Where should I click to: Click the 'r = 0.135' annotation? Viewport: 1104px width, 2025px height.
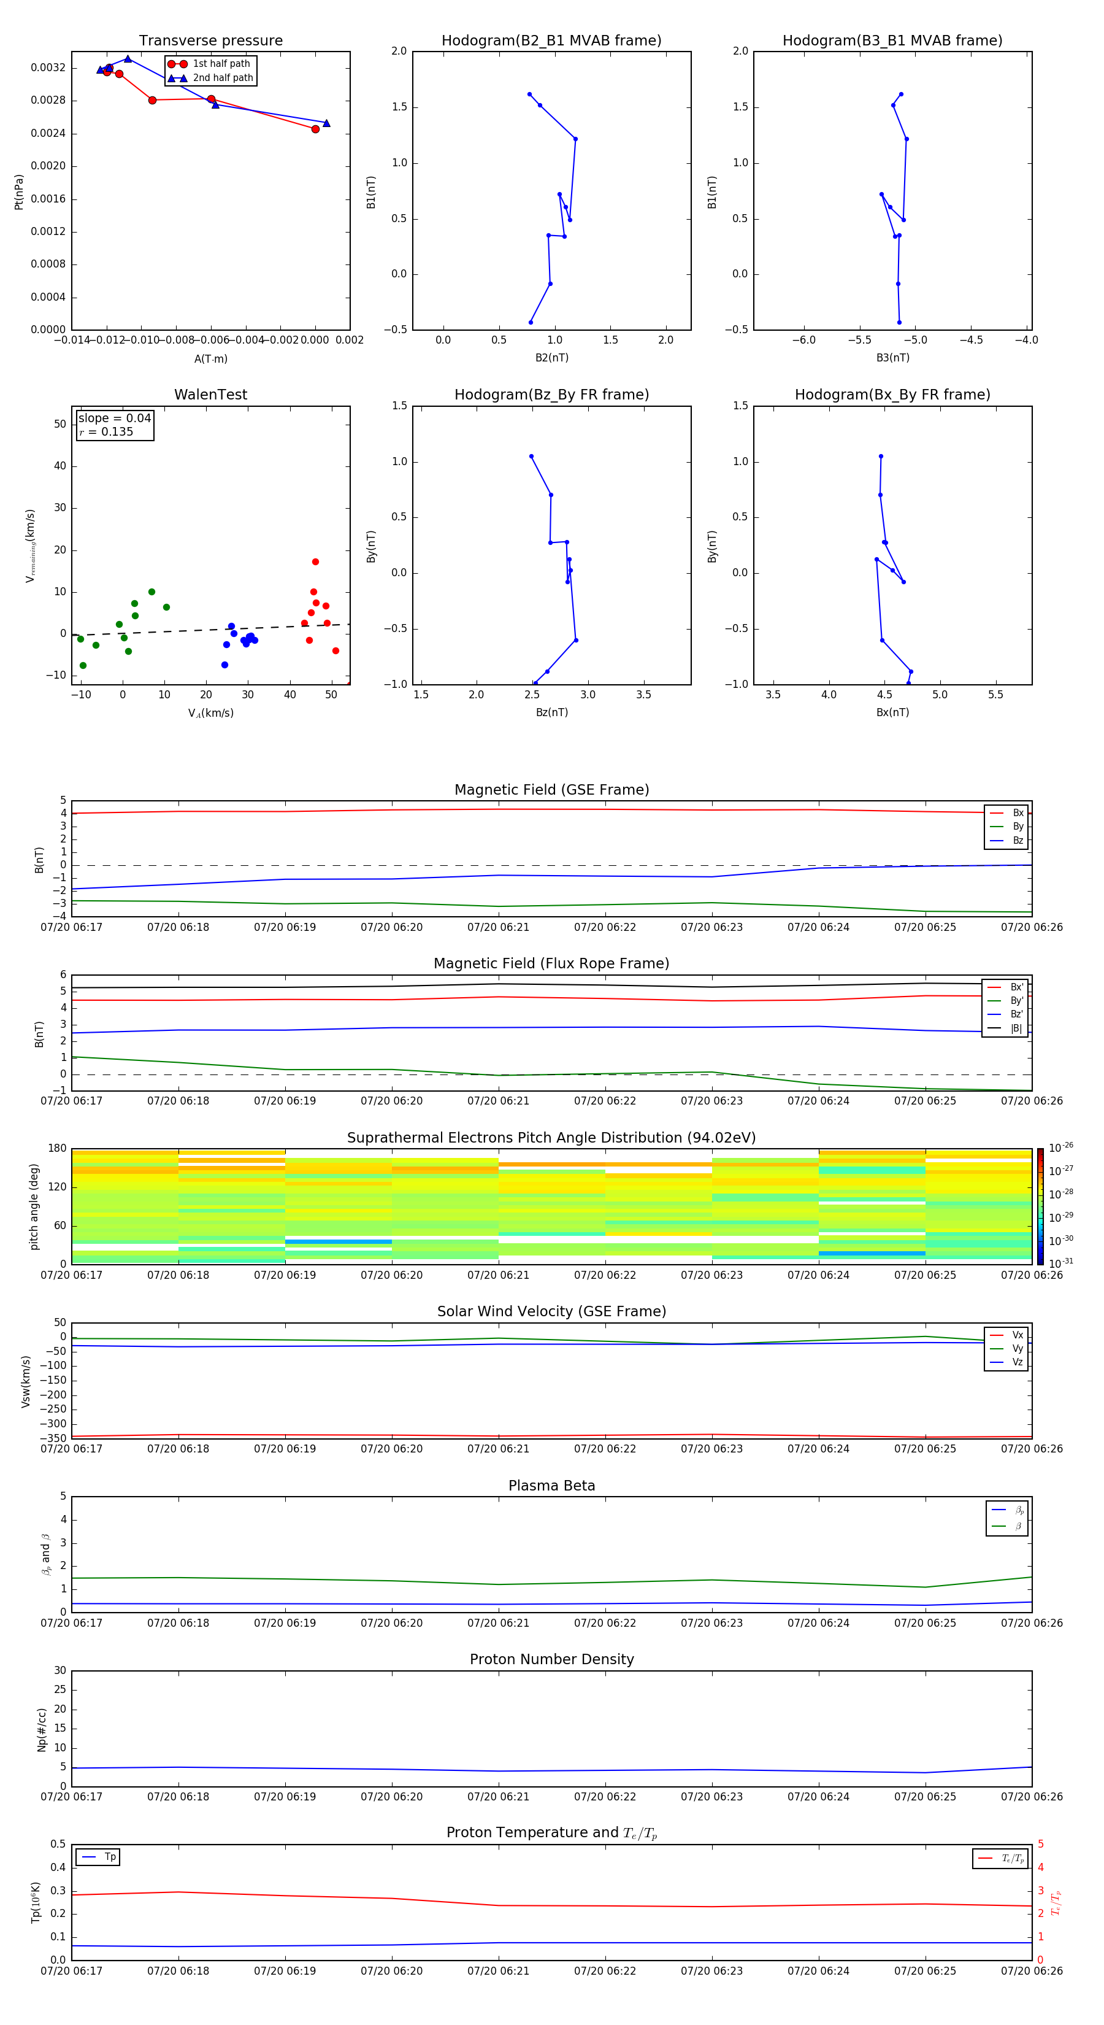[x=106, y=431]
